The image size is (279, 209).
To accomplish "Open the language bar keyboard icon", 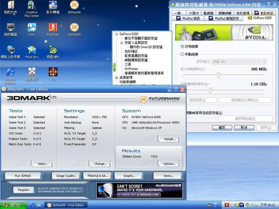I will click(210, 205).
